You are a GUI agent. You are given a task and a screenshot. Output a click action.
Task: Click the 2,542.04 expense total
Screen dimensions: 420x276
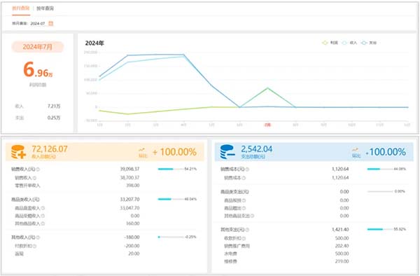(x=257, y=149)
